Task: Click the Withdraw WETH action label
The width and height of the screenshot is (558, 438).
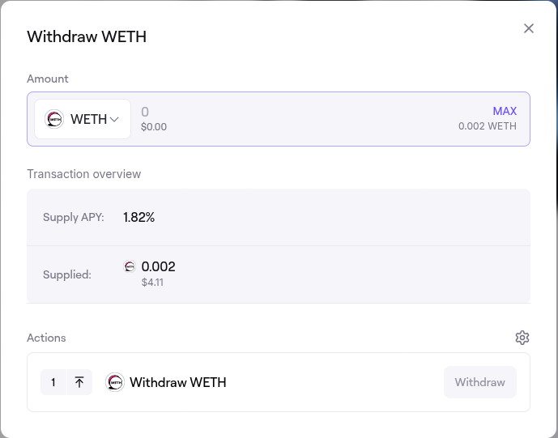Action: coord(178,382)
